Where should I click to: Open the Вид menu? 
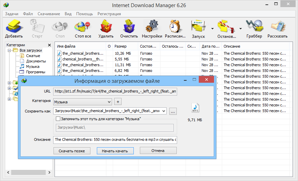68,14
